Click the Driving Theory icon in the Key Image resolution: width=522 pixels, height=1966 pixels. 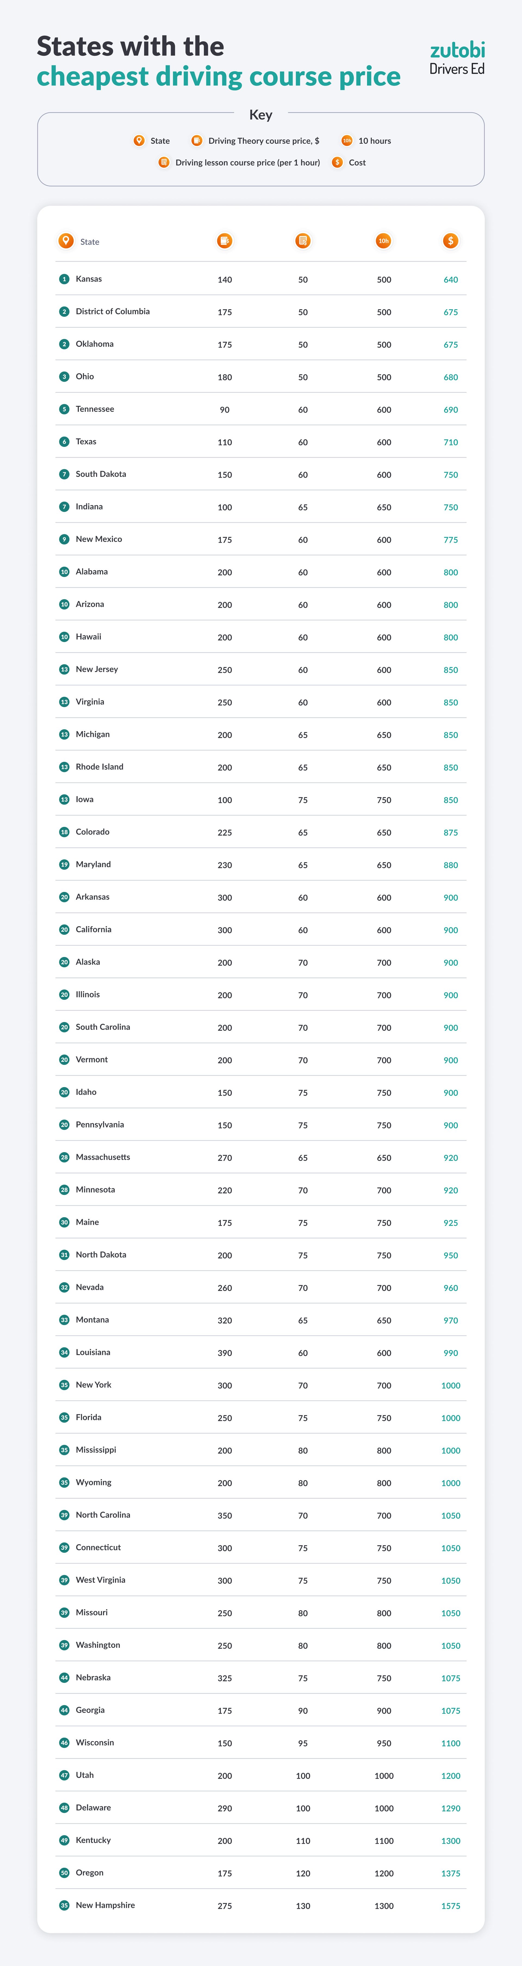pyautogui.click(x=197, y=140)
